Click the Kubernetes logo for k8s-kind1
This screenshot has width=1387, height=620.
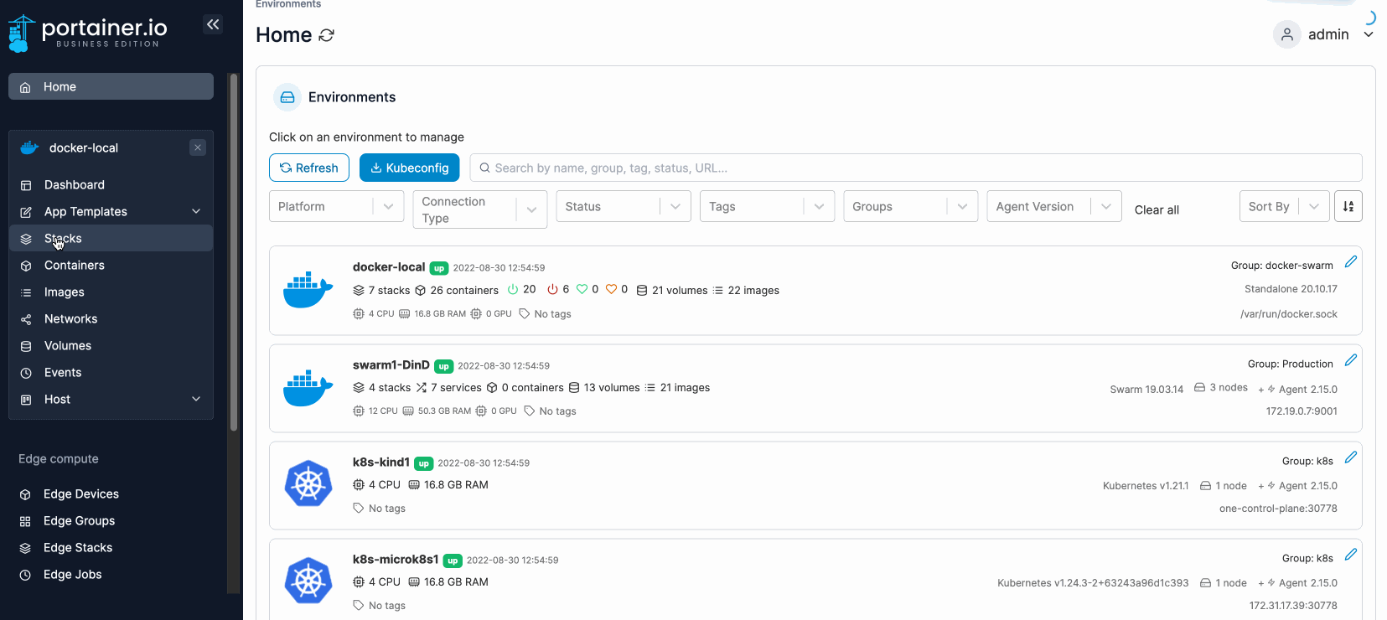pos(308,484)
